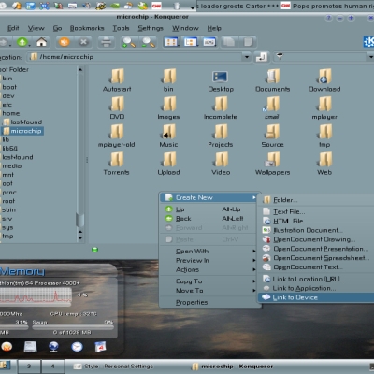Select the Wallpapers folder icon
The width and height of the screenshot is (374, 374).
[x=273, y=160]
